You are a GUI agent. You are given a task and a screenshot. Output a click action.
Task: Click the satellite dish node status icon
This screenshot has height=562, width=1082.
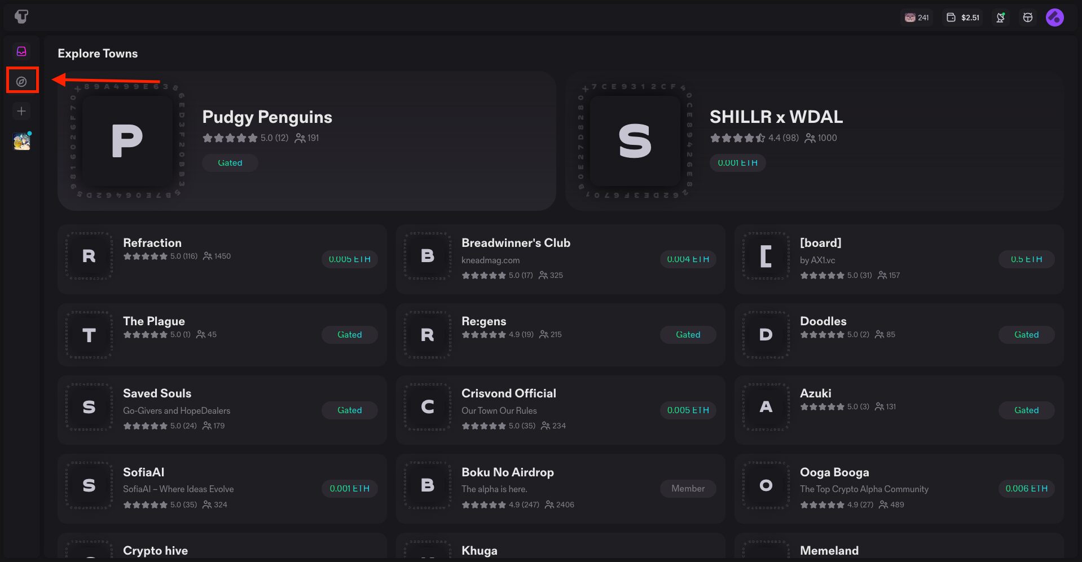click(x=1001, y=17)
